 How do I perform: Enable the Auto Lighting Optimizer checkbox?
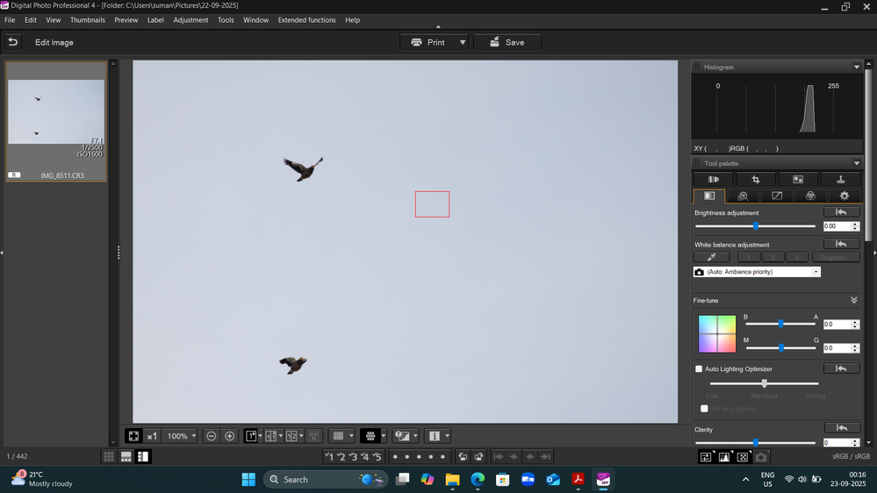699,369
